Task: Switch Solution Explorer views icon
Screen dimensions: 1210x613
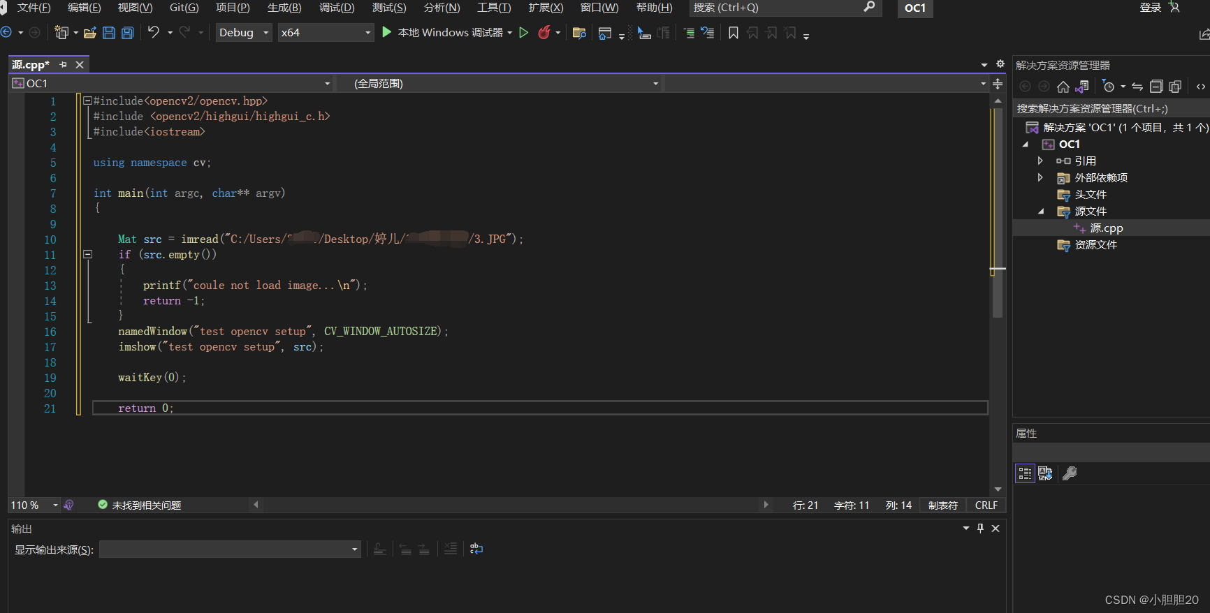Action: [x=1082, y=87]
